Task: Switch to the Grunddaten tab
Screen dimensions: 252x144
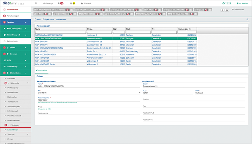Action: point(42,70)
